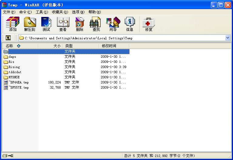Select the daps folder icon
The height and width of the screenshot is (160, 233).
[6, 57]
